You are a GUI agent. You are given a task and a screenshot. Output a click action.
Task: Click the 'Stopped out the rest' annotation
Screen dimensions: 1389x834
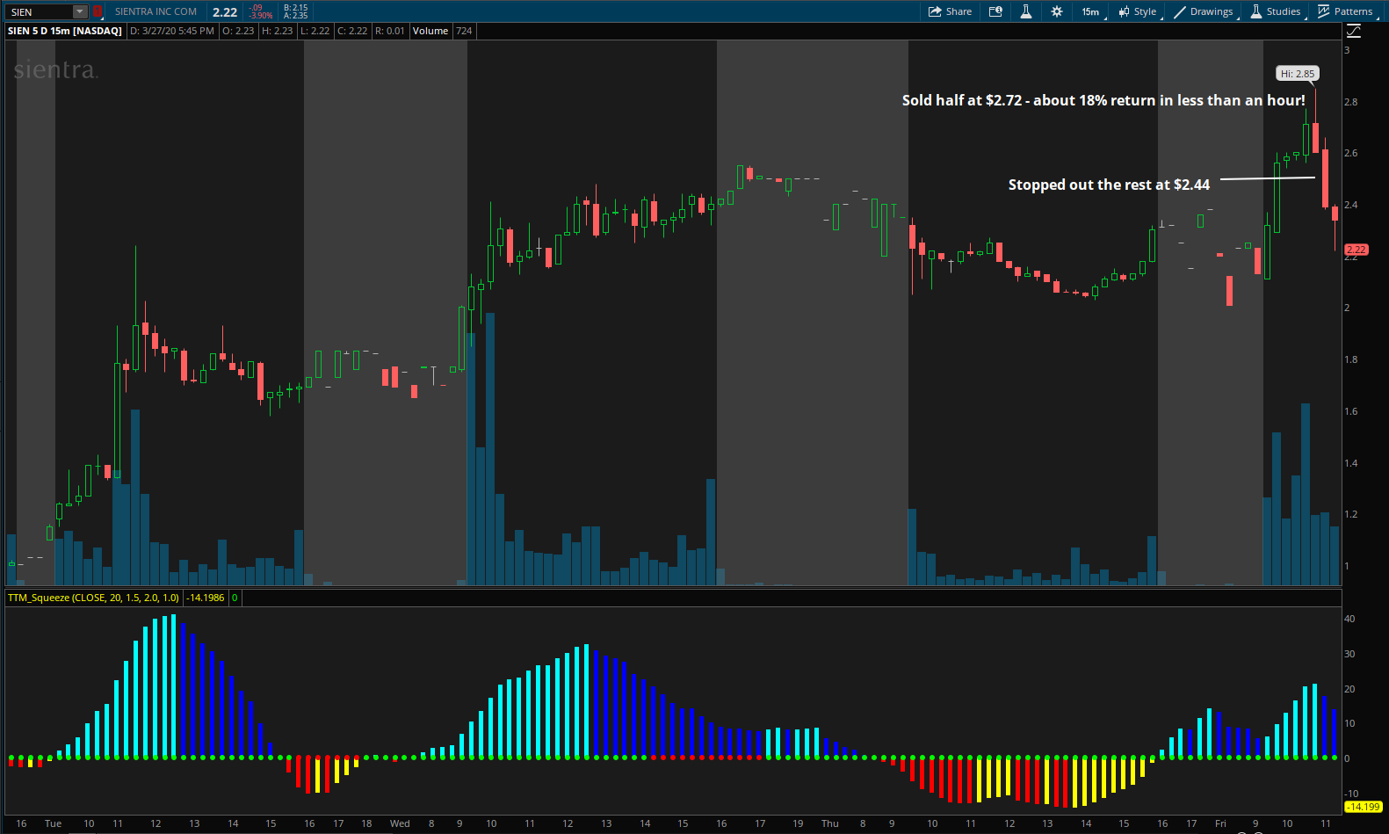1109,185
